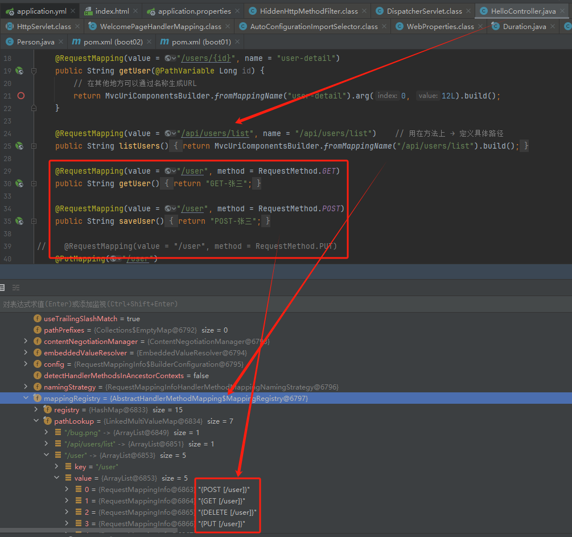Switch to the application.yml tab
Image resolution: width=572 pixels, height=537 pixels.
click(x=36, y=11)
